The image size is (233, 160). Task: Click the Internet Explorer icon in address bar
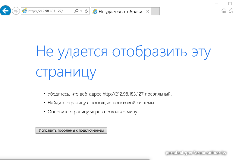point(24,11)
